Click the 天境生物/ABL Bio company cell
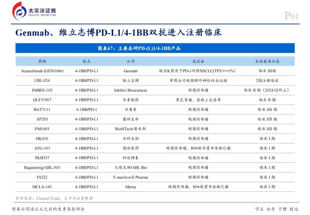The image size is (310, 215). pos(131,167)
